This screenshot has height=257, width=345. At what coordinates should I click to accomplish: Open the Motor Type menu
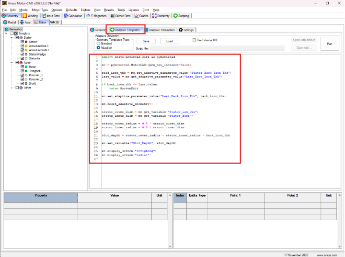40,10
